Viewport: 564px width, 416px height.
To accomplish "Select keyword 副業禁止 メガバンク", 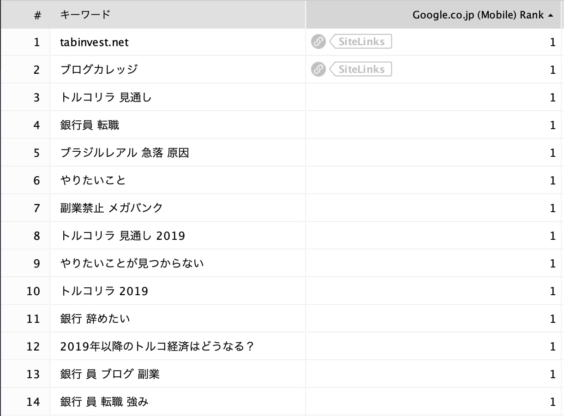I will (x=112, y=208).
